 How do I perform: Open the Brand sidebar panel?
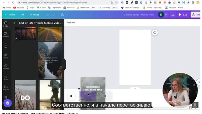click(x=6, y=56)
